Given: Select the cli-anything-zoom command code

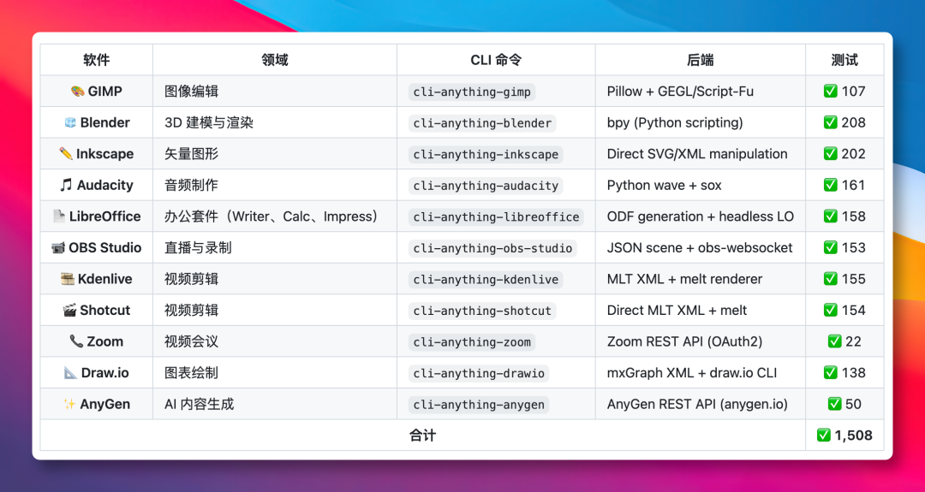Looking at the screenshot, I should click(x=472, y=341).
